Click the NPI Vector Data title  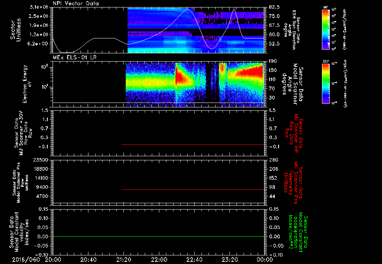tap(76, 3)
